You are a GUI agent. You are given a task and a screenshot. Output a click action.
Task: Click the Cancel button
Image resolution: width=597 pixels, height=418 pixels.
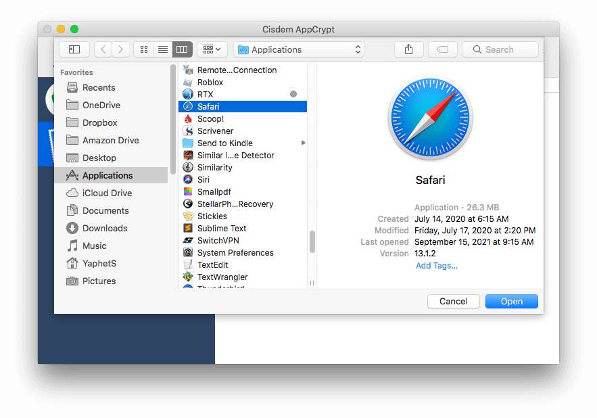tap(453, 302)
